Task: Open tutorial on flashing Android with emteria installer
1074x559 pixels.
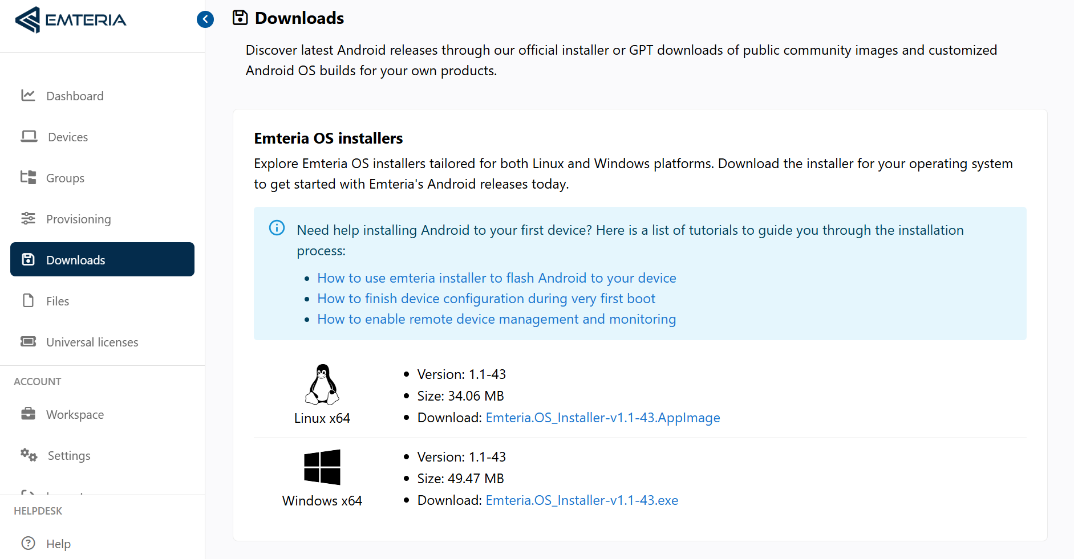Action: 497,278
